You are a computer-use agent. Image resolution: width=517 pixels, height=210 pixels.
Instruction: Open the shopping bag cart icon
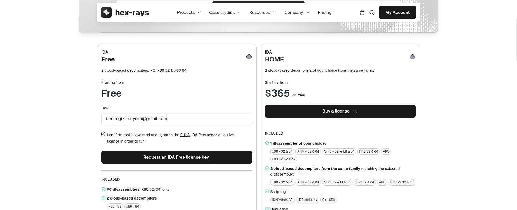click(x=362, y=12)
